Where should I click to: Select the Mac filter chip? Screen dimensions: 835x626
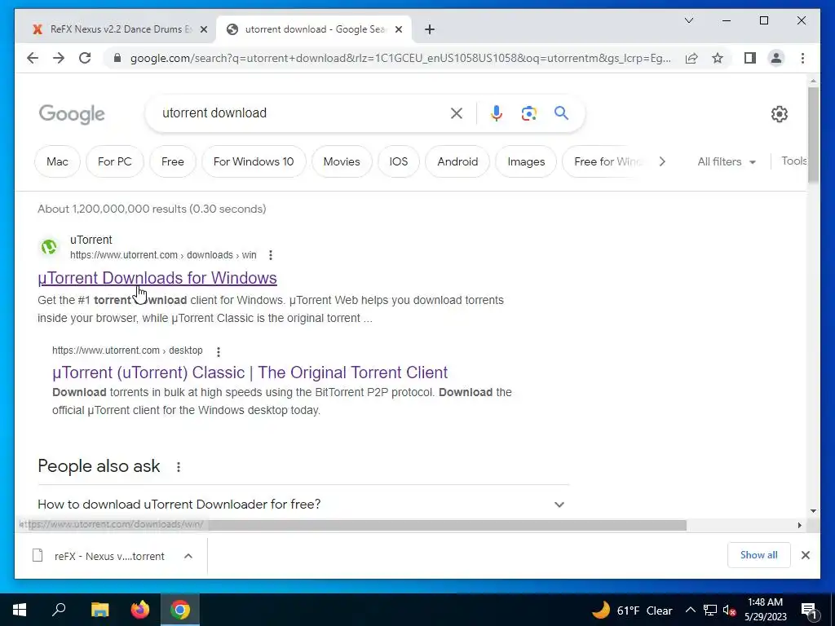click(x=58, y=161)
